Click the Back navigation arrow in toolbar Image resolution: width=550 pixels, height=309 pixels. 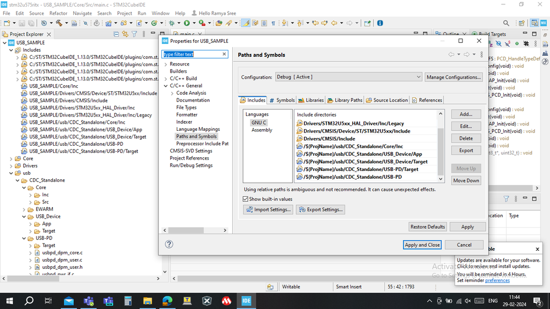click(x=334, y=23)
